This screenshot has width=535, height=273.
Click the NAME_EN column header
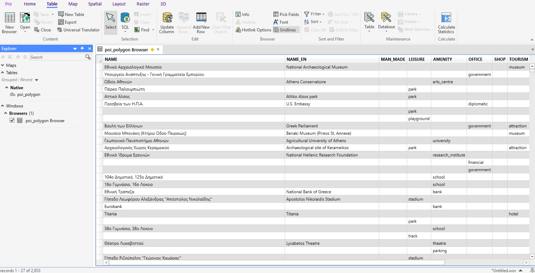(296, 59)
